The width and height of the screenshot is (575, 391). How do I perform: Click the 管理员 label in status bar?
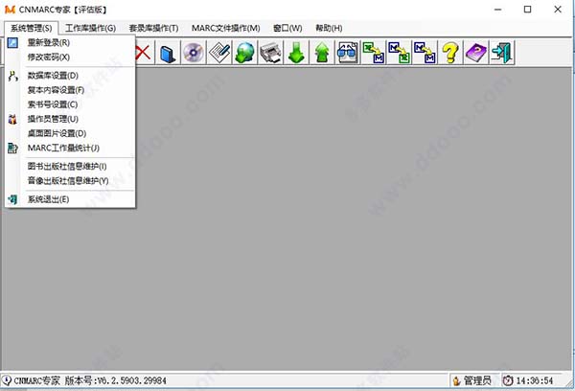coord(477,380)
